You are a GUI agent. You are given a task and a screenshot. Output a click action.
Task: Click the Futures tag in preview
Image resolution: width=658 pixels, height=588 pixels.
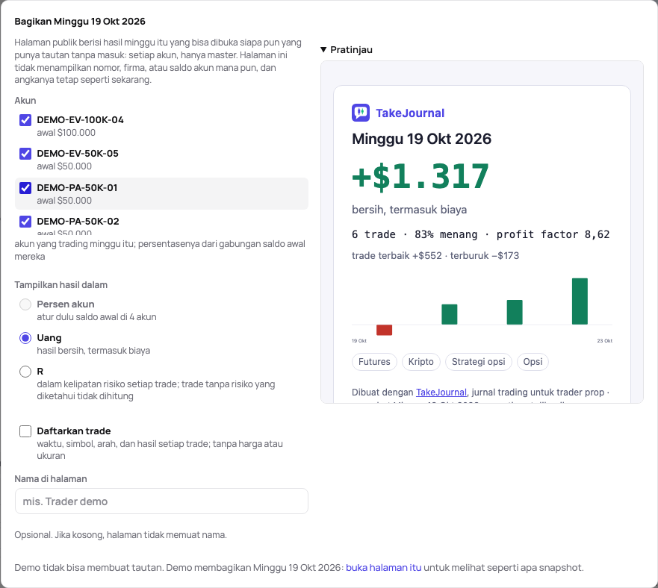374,362
